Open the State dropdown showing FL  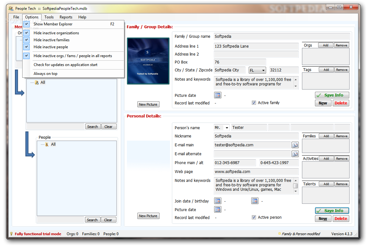tap(257, 70)
